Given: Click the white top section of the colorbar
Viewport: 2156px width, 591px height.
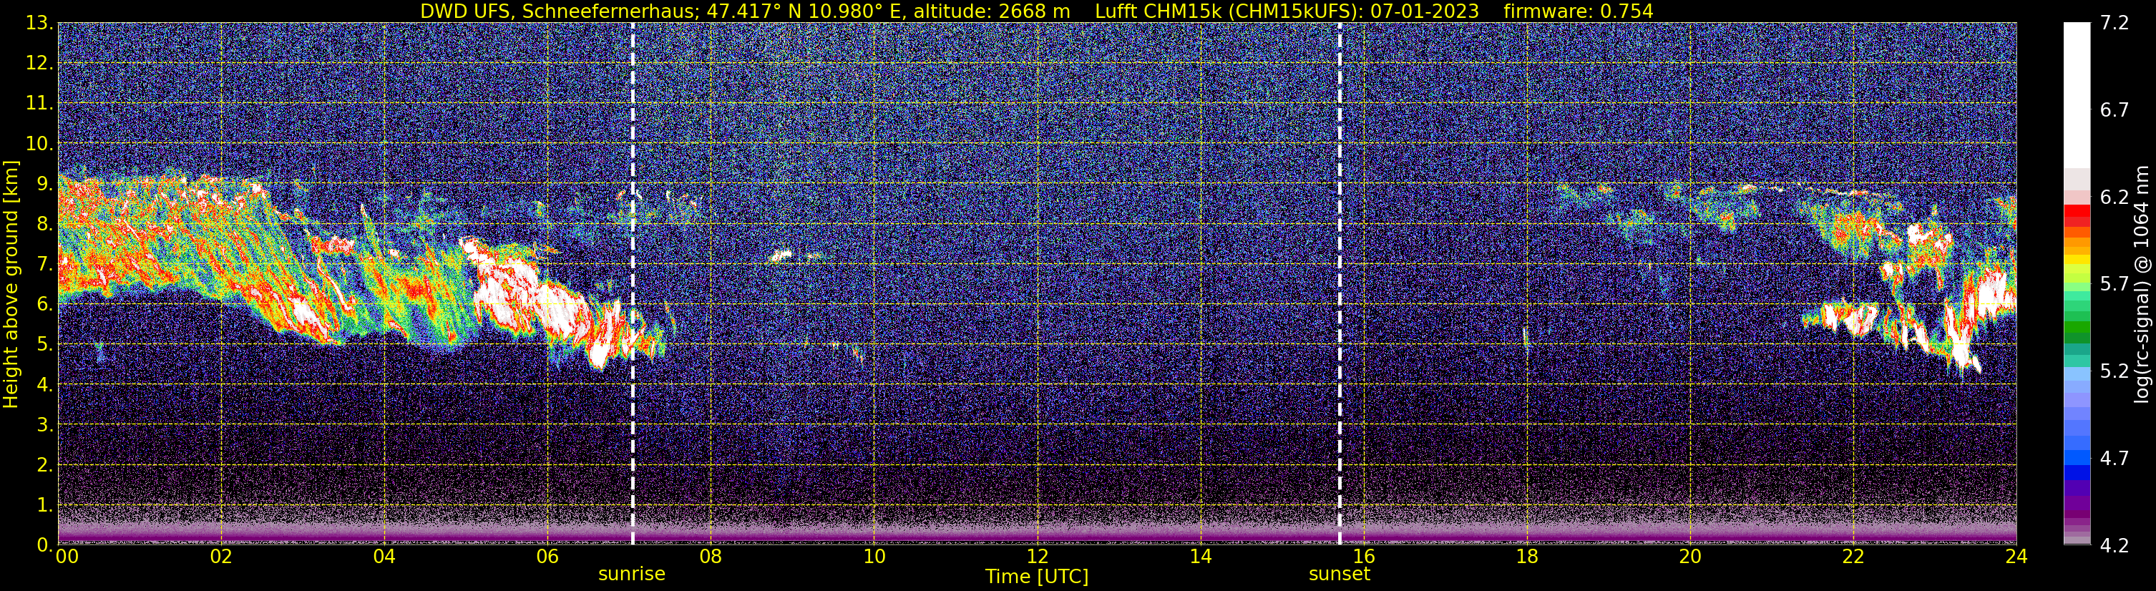Looking at the screenshot, I should coord(2077,95).
